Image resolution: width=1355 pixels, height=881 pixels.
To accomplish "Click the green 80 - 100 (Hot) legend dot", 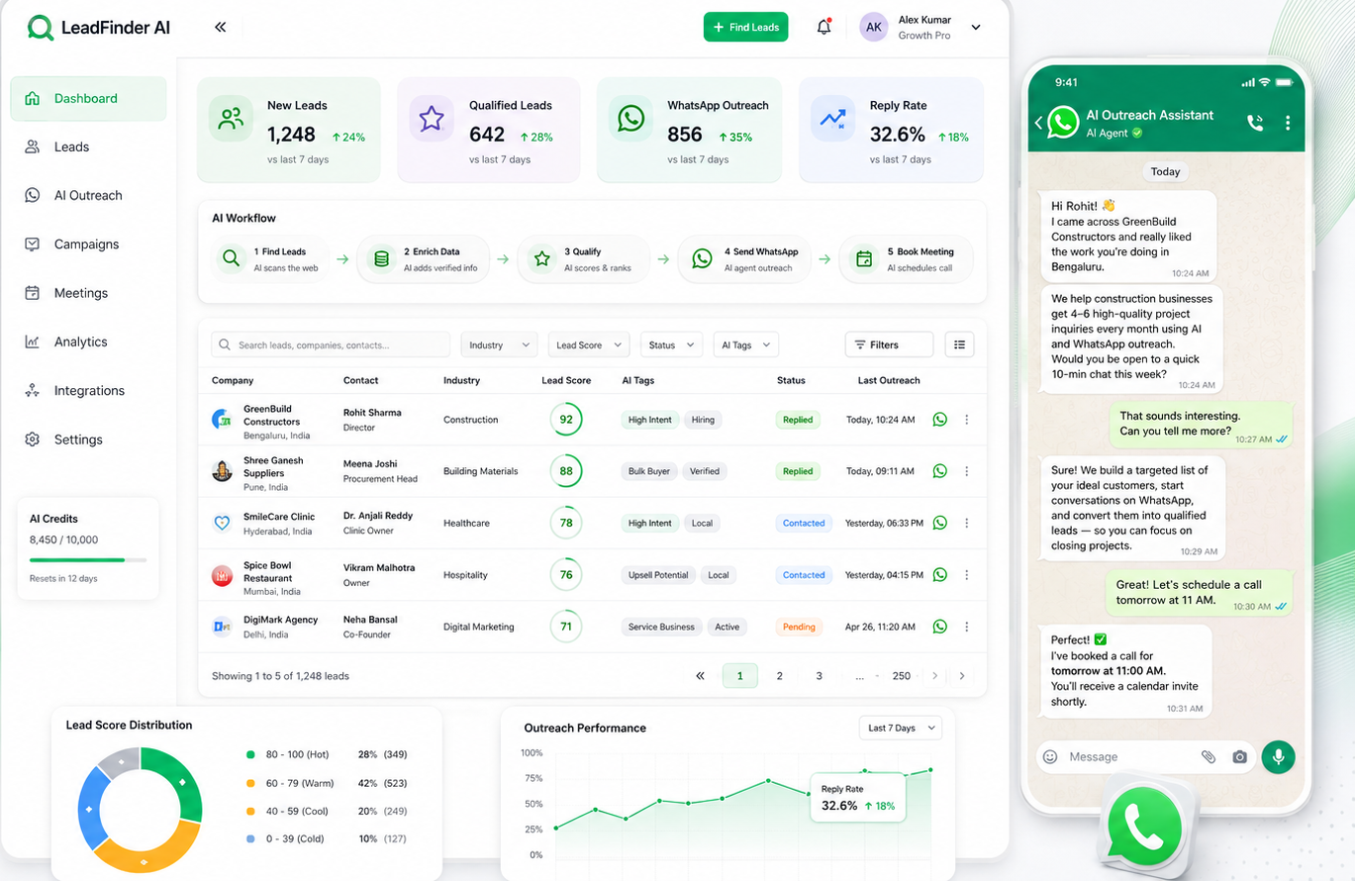I will [250, 754].
